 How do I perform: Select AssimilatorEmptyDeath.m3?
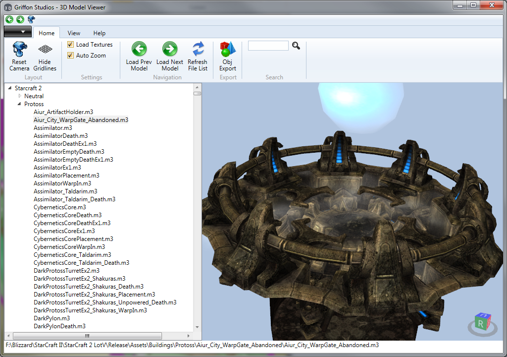click(x=69, y=152)
